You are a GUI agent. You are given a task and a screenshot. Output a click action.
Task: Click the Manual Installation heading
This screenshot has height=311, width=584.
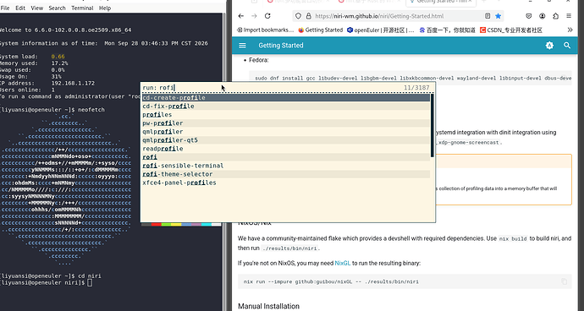[x=268, y=306]
